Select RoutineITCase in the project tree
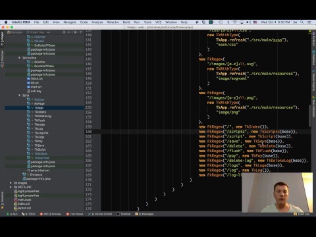Viewport: 316px width, 237px height. coord(44,66)
